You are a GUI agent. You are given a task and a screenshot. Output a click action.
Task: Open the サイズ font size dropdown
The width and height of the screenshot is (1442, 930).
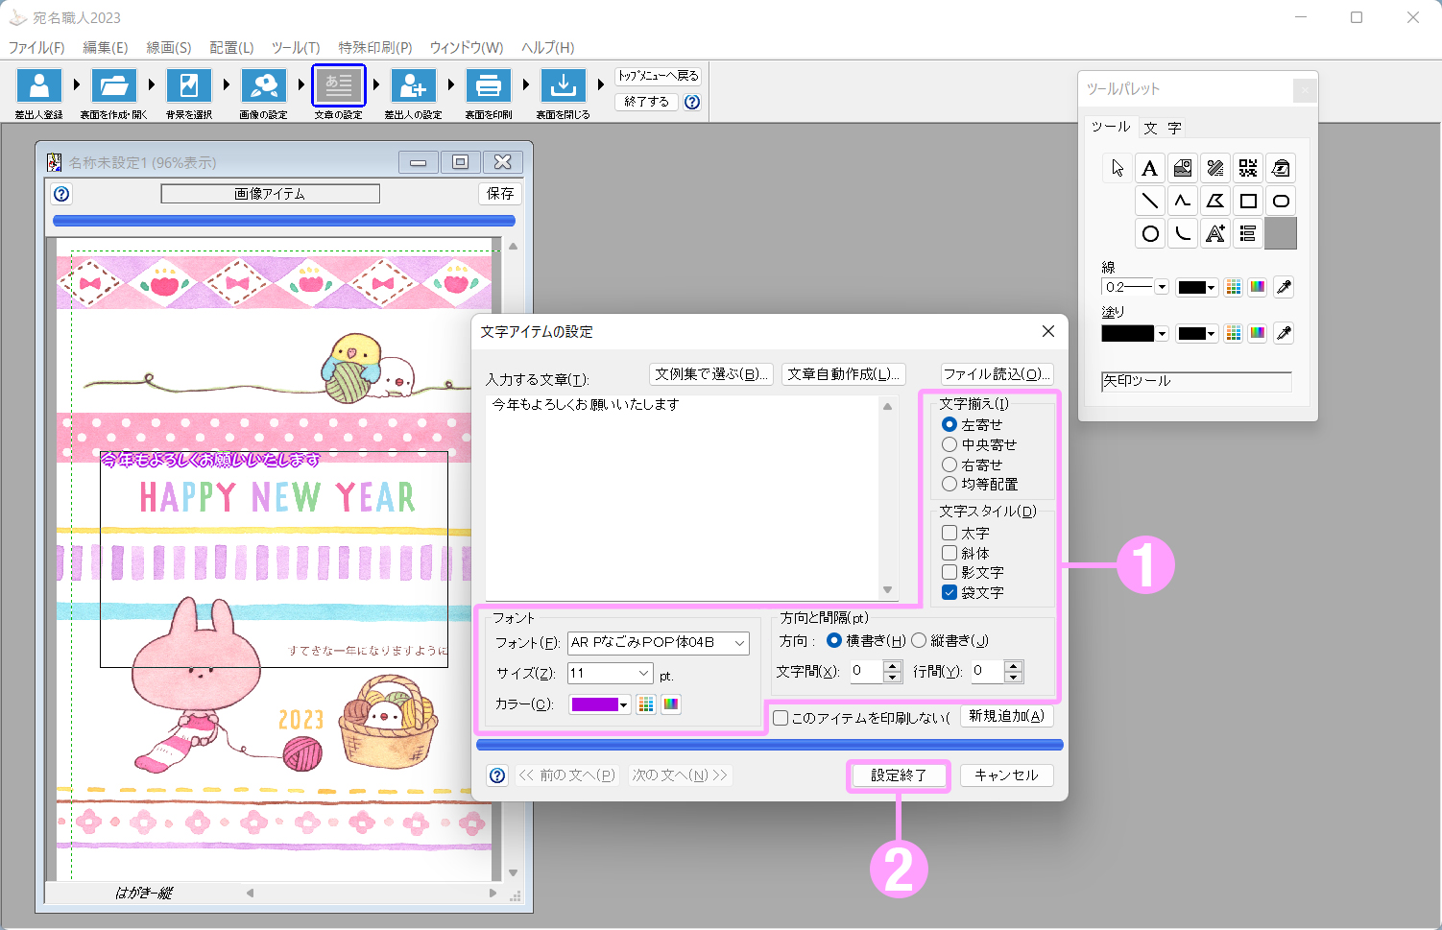pyautogui.click(x=643, y=674)
